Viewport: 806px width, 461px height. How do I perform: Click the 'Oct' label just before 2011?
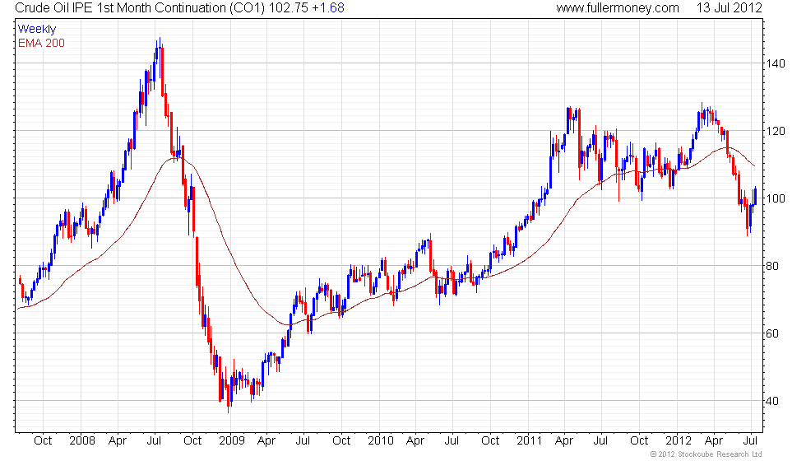(490, 440)
